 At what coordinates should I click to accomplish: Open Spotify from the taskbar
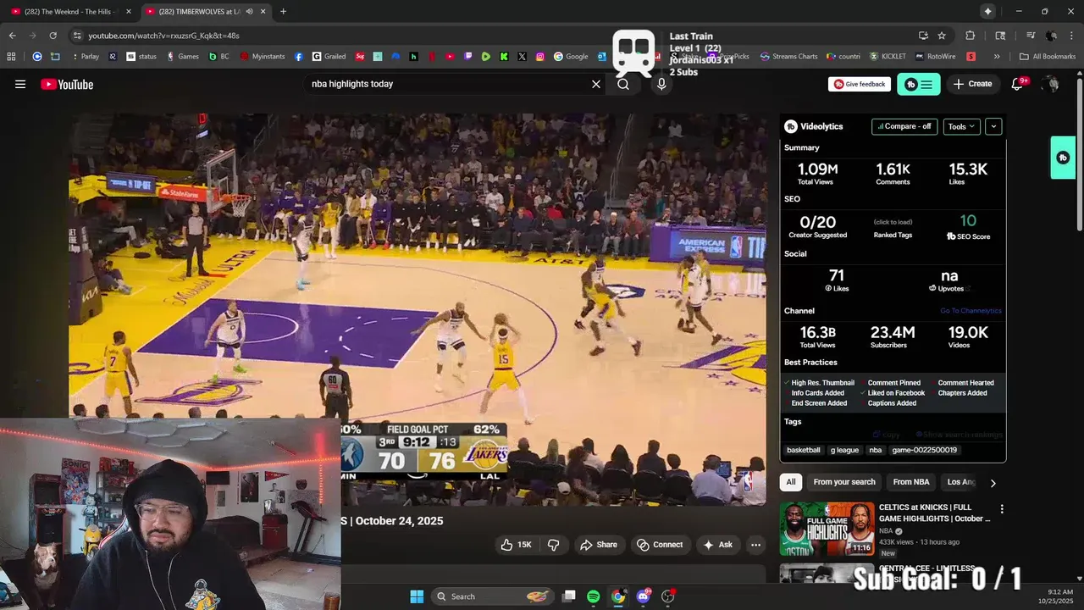[593, 596]
